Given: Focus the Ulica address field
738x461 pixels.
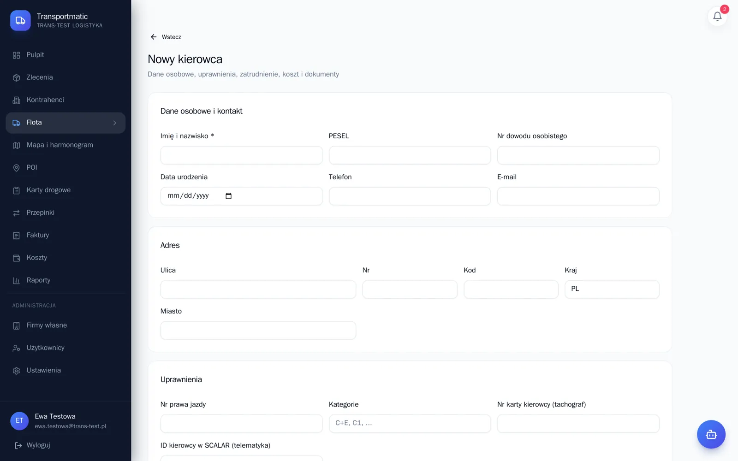Looking at the screenshot, I should point(258,290).
